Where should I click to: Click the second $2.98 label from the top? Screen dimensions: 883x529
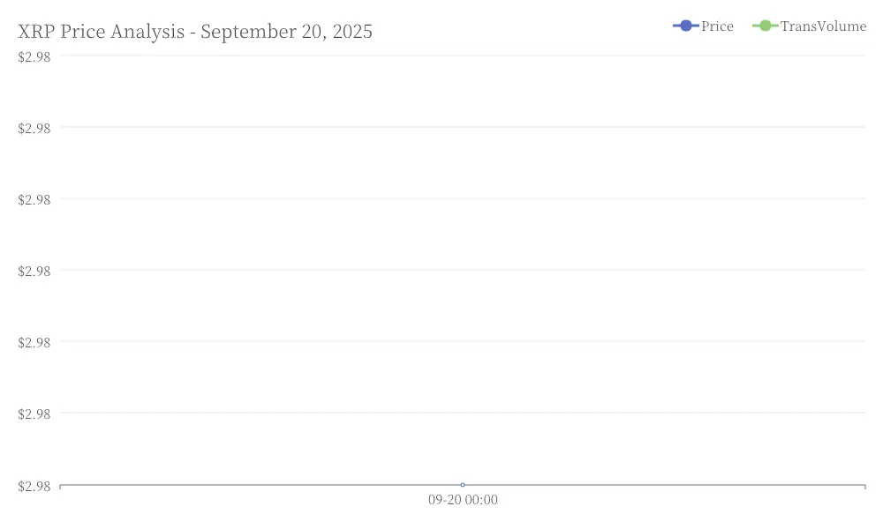click(34, 128)
